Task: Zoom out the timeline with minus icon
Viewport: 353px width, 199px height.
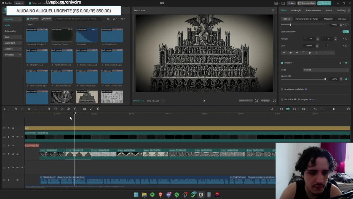Action: click(322, 109)
